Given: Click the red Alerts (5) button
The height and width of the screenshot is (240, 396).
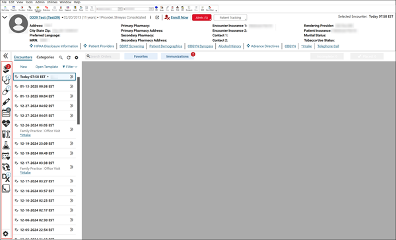Looking at the screenshot, I should point(202,18).
